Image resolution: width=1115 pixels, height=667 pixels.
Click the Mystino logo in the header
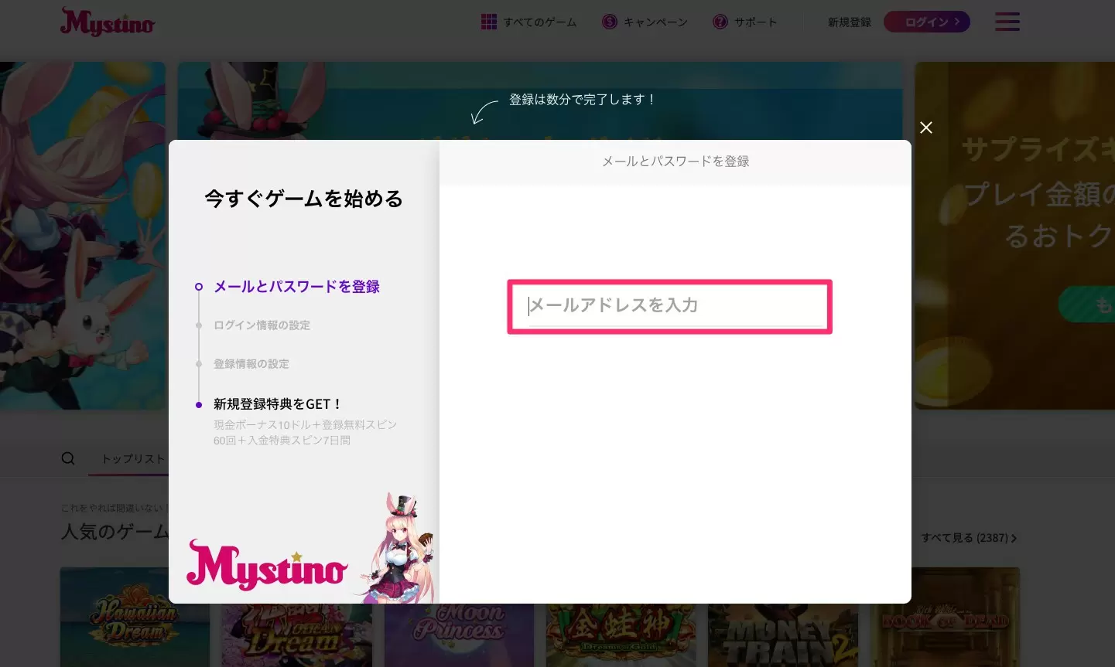coord(108,22)
